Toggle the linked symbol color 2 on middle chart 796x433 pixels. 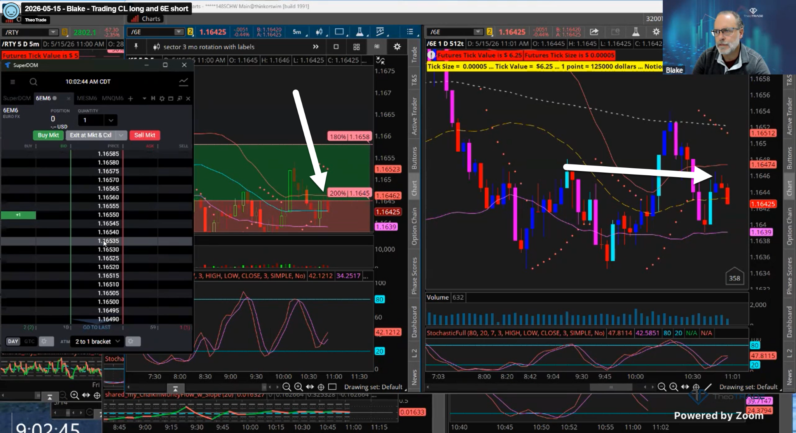click(190, 32)
